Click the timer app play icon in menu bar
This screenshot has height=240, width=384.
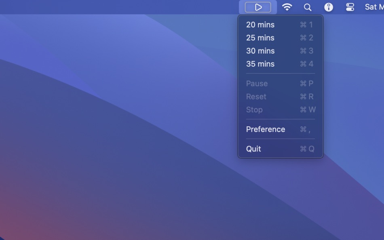point(258,7)
